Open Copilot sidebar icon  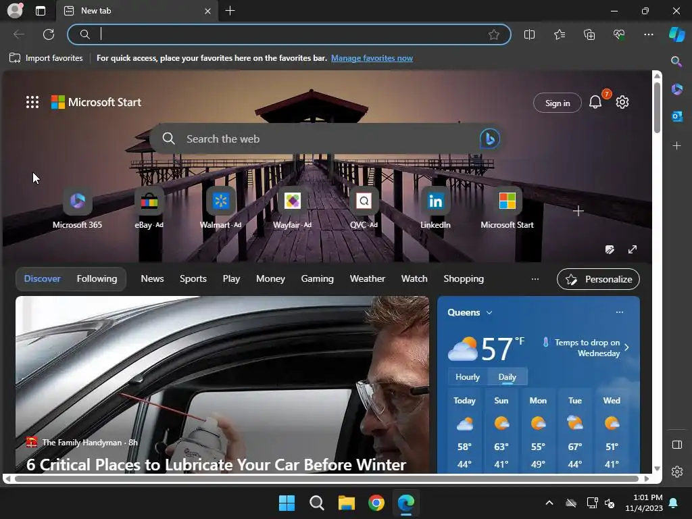[x=677, y=34]
